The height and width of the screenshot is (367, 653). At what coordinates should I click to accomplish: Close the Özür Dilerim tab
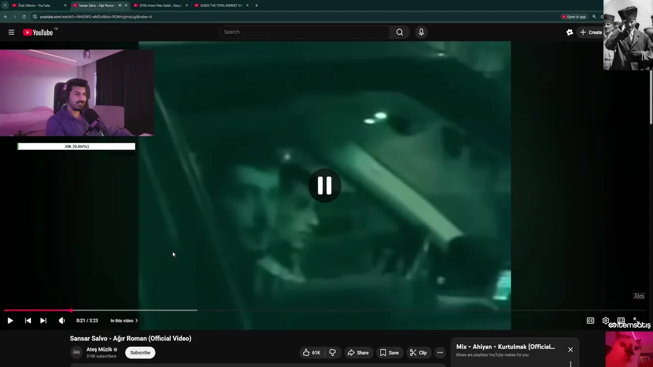click(x=65, y=5)
